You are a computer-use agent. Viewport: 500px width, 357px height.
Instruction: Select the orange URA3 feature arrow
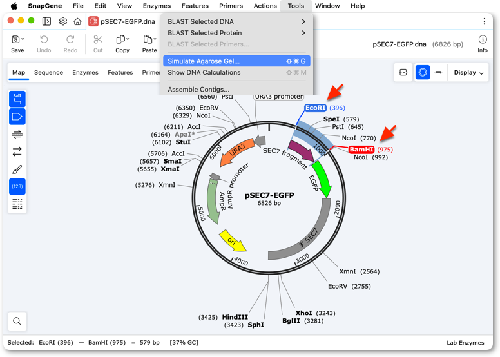coord(238,151)
